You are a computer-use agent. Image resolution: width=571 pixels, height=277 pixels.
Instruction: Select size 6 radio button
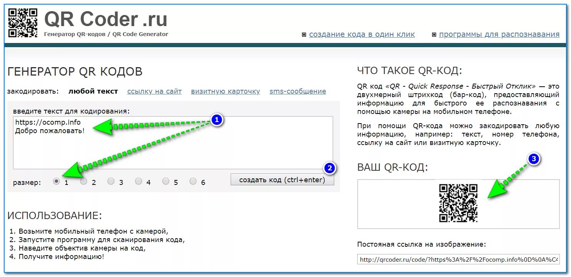[x=193, y=181]
